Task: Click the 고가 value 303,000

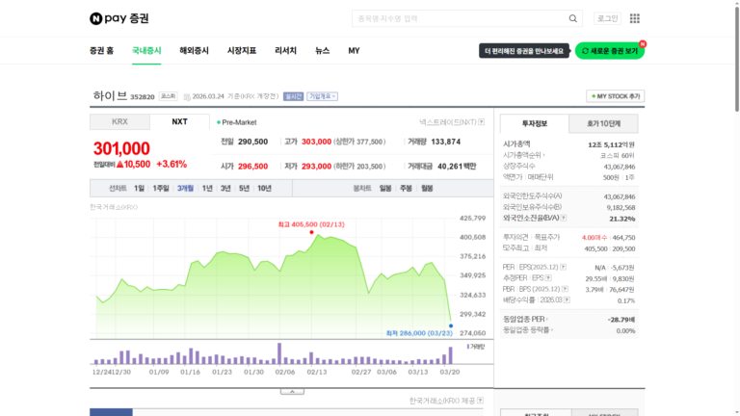Action: pos(316,142)
